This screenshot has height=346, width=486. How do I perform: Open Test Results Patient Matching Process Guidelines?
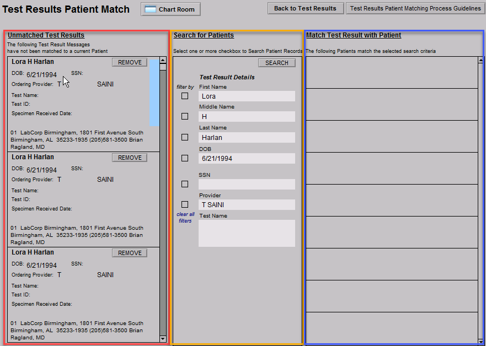(415, 8)
